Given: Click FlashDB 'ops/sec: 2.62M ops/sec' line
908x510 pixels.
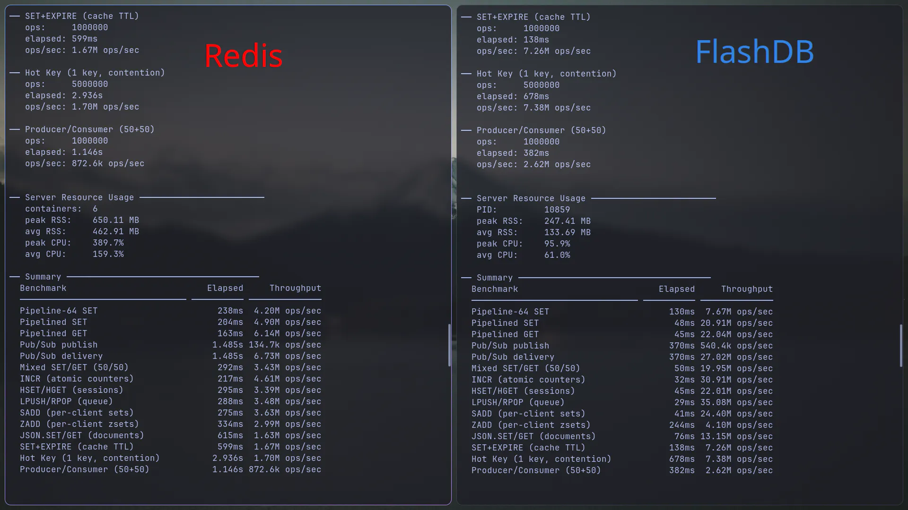Looking at the screenshot, I should tap(534, 164).
